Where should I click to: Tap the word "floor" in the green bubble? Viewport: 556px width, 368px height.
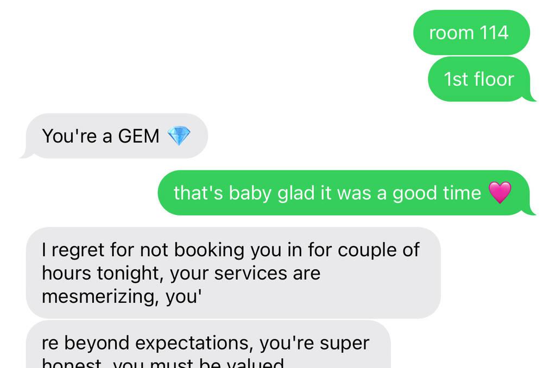[494, 79]
